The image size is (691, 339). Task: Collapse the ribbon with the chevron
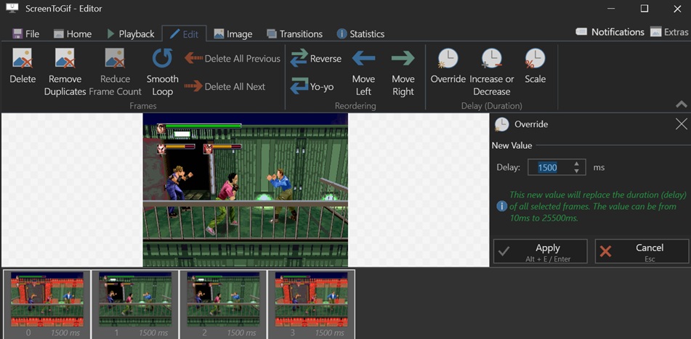(682, 105)
